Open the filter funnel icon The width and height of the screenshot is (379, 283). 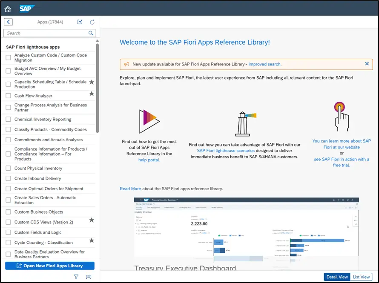pos(76,277)
